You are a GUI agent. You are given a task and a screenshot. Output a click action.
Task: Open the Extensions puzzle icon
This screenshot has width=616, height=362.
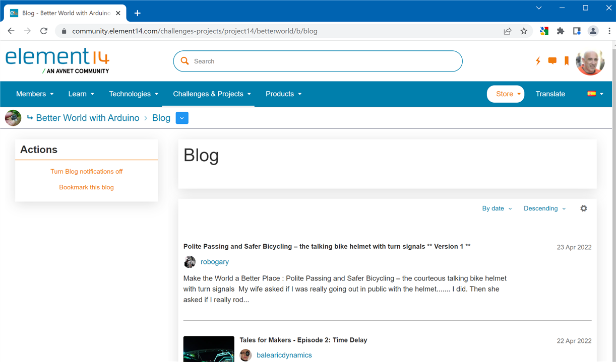click(561, 31)
